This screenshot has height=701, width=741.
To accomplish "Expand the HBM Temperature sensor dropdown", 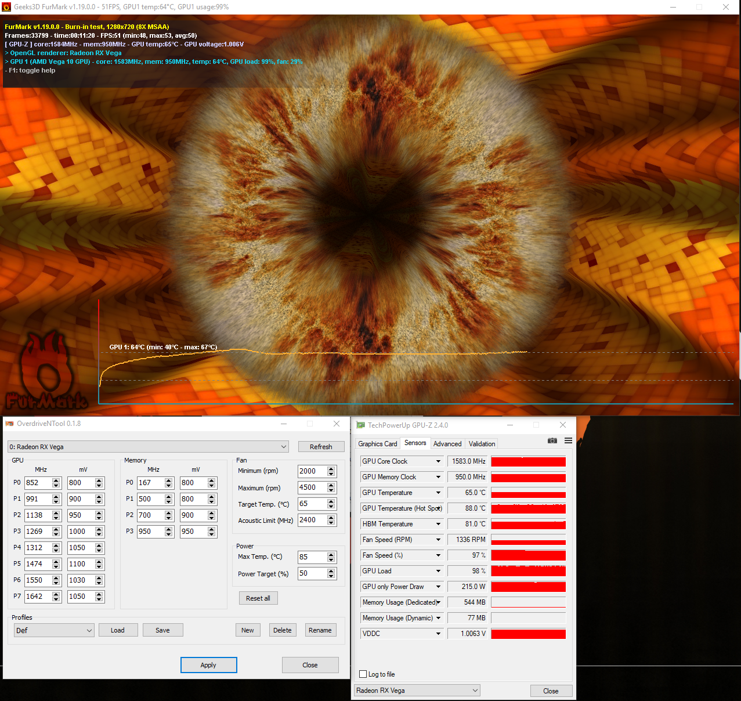I will (438, 524).
